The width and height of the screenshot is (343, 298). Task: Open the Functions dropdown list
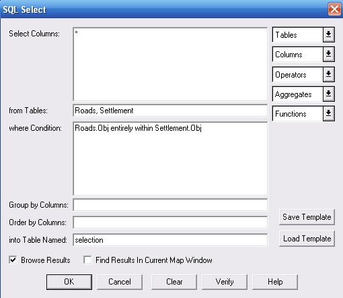[303, 113]
